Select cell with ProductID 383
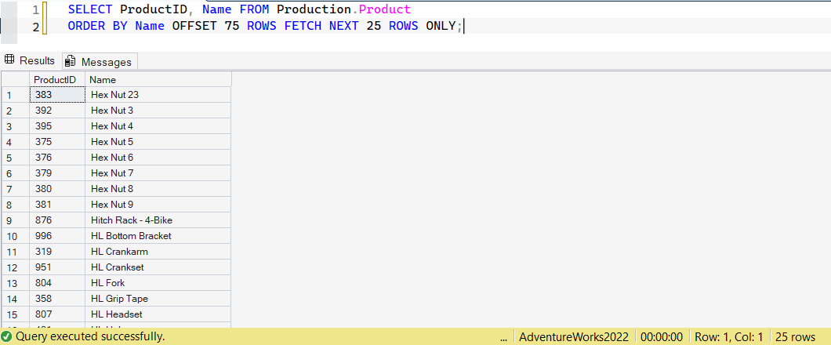Image resolution: width=831 pixels, height=345 pixels. [x=57, y=95]
